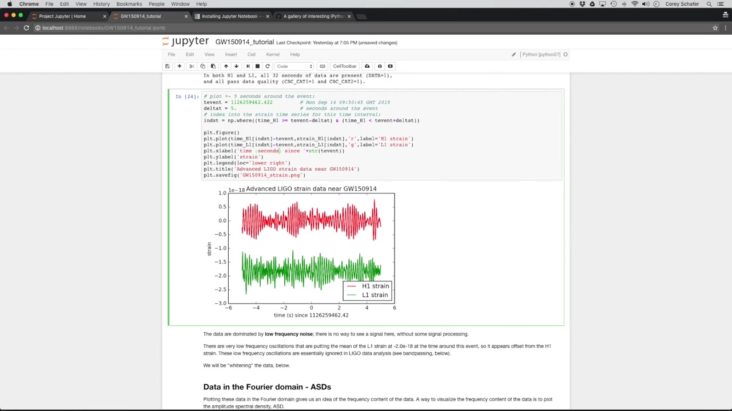Open notebook Help menu

coord(295,54)
